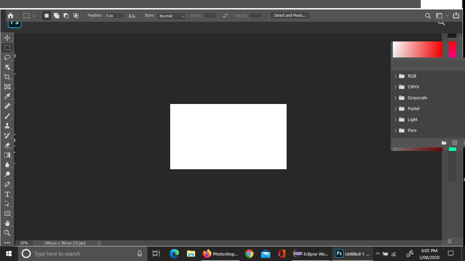Image resolution: width=465 pixels, height=261 pixels.
Task: Click the 25% zoom level field
Action: 24,243
